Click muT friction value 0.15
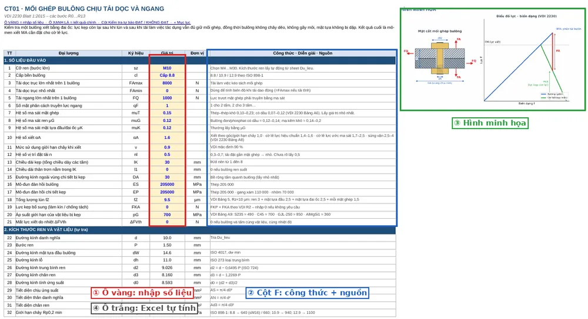 click(x=167, y=113)
